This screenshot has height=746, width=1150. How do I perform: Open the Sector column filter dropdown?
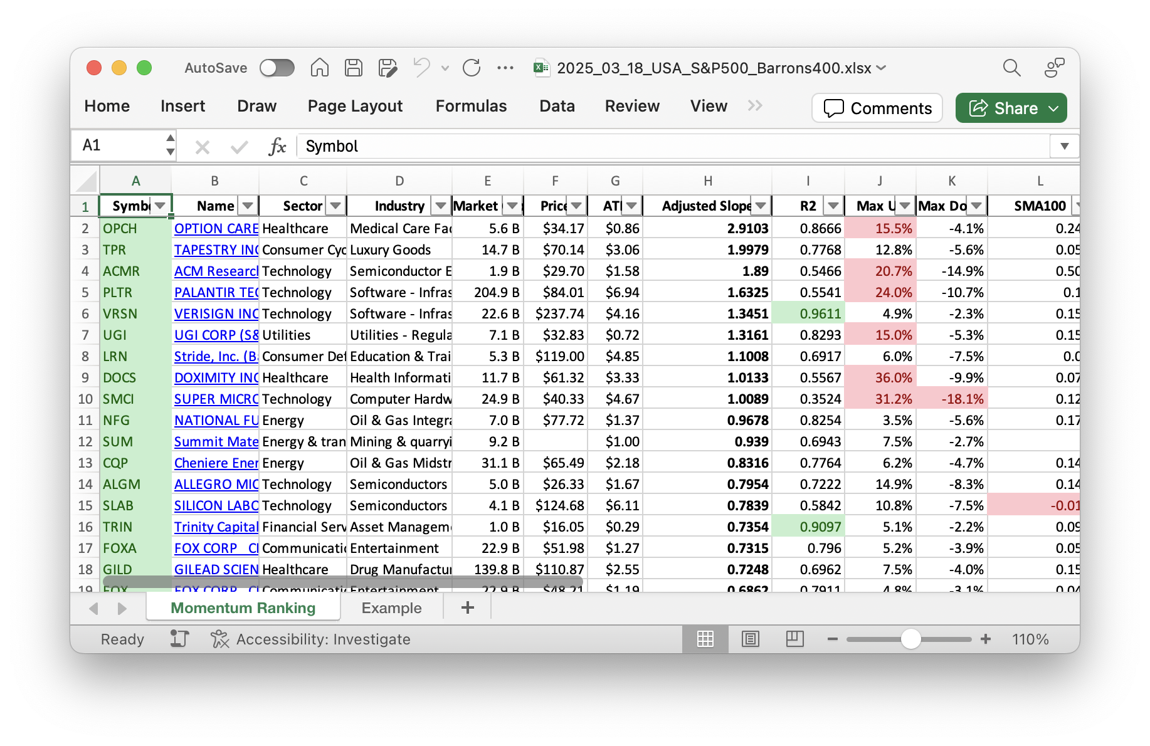pos(335,206)
